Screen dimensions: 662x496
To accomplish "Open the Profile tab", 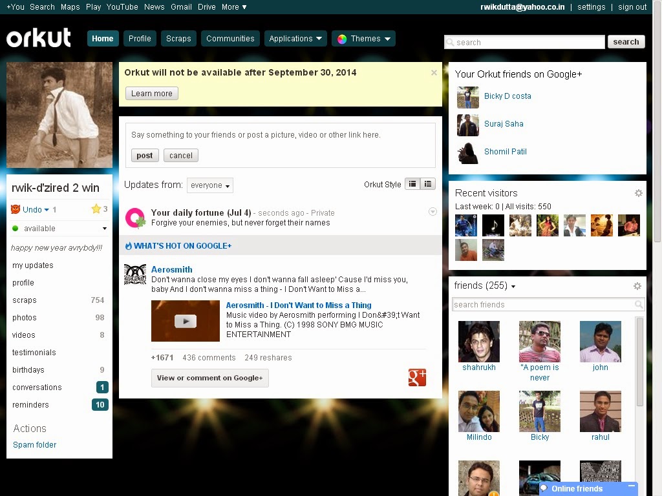I will point(140,38).
